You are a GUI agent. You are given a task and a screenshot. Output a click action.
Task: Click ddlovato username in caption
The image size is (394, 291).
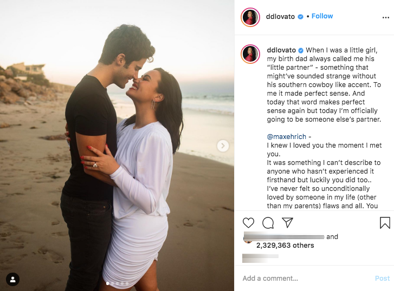coord(281,50)
